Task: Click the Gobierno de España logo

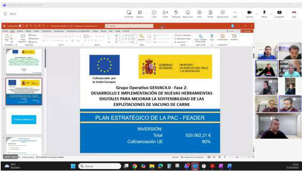Action: 175,67
